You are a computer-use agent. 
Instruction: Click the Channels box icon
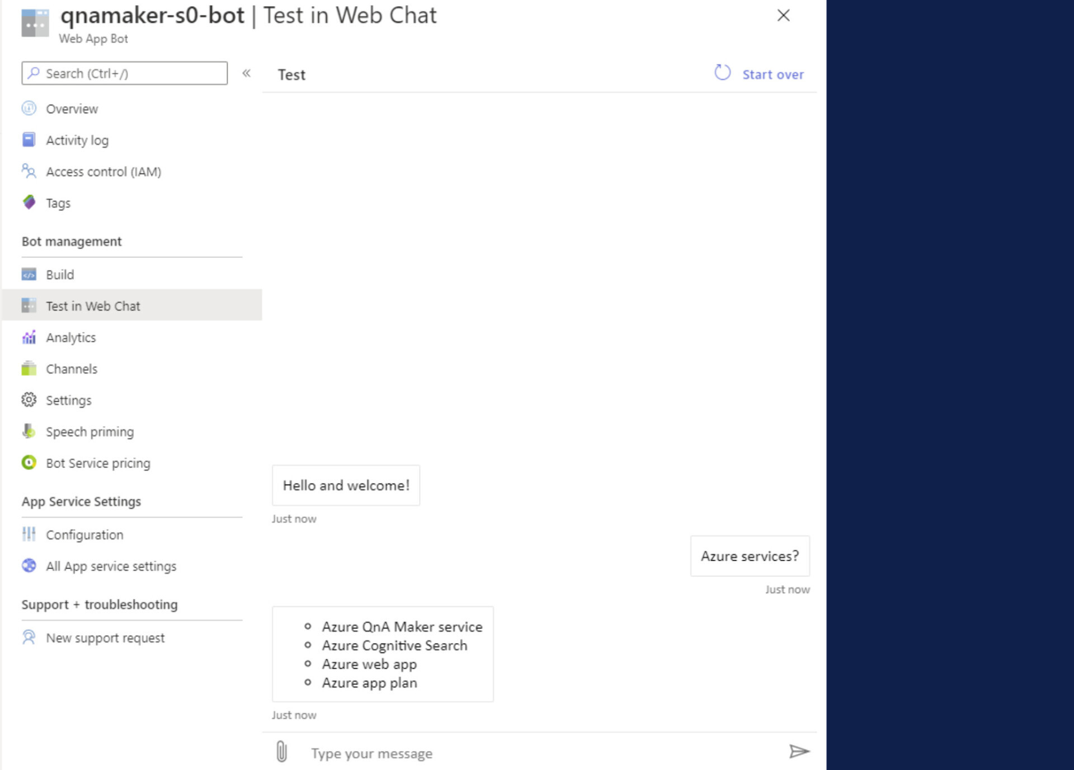pos(29,369)
